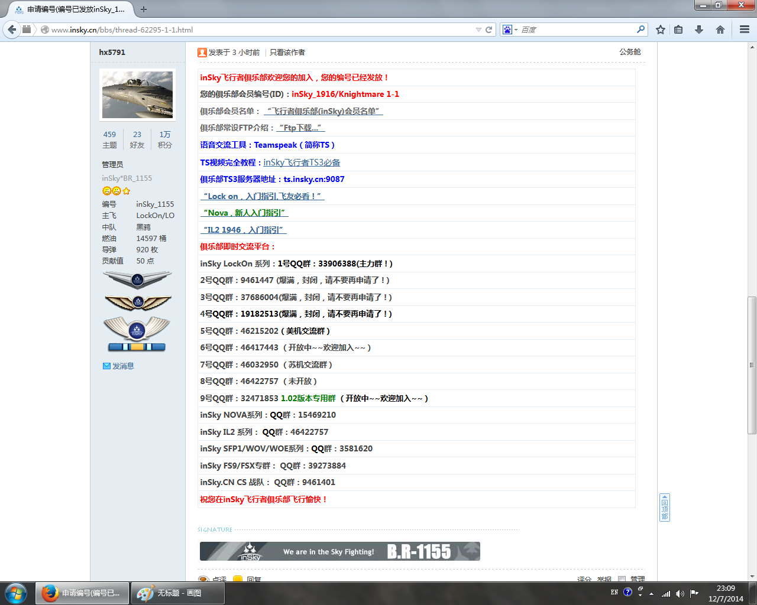Open the 公务舱 link
Viewport: 757px width, 605px height.
click(x=630, y=52)
